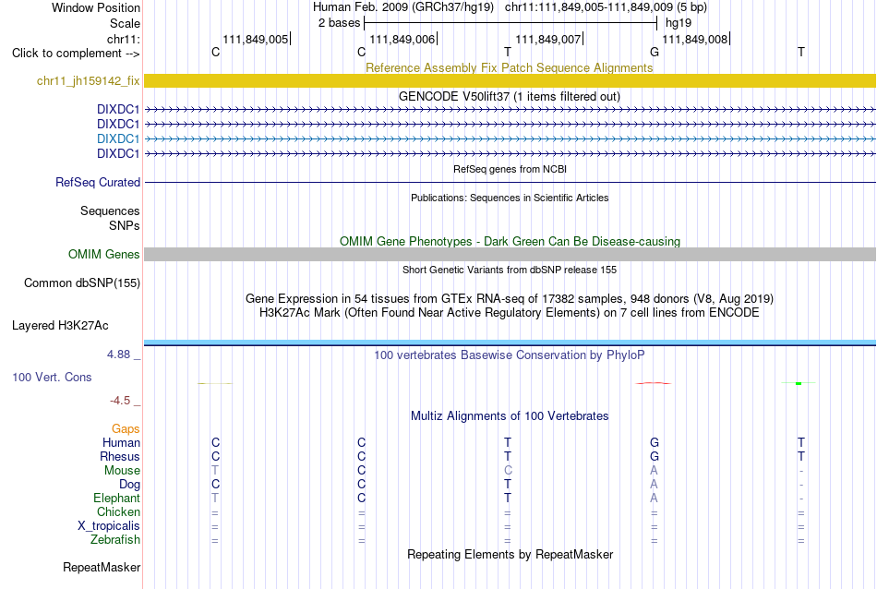The height and width of the screenshot is (589, 877).
Task: Click the Layered H3K27Ac track label
Action: pos(60,326)
